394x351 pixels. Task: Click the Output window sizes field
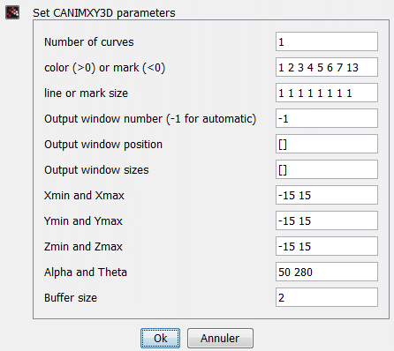pyautogui.click(x=327, y=169)
